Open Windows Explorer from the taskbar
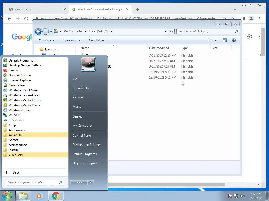 click(x=23, y=196)
